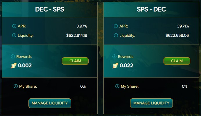Click the Liquidity info icon in the SPS - DEC pool

[116, 35]
